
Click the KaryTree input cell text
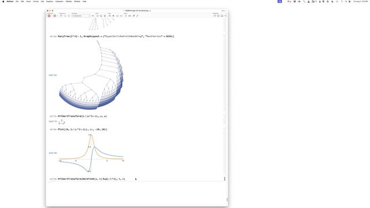116,36
